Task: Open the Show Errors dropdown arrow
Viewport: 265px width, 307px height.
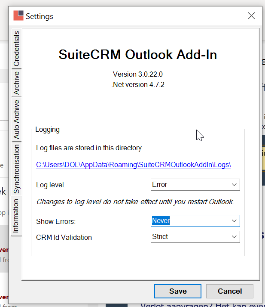Action: (x=234, y=221)
